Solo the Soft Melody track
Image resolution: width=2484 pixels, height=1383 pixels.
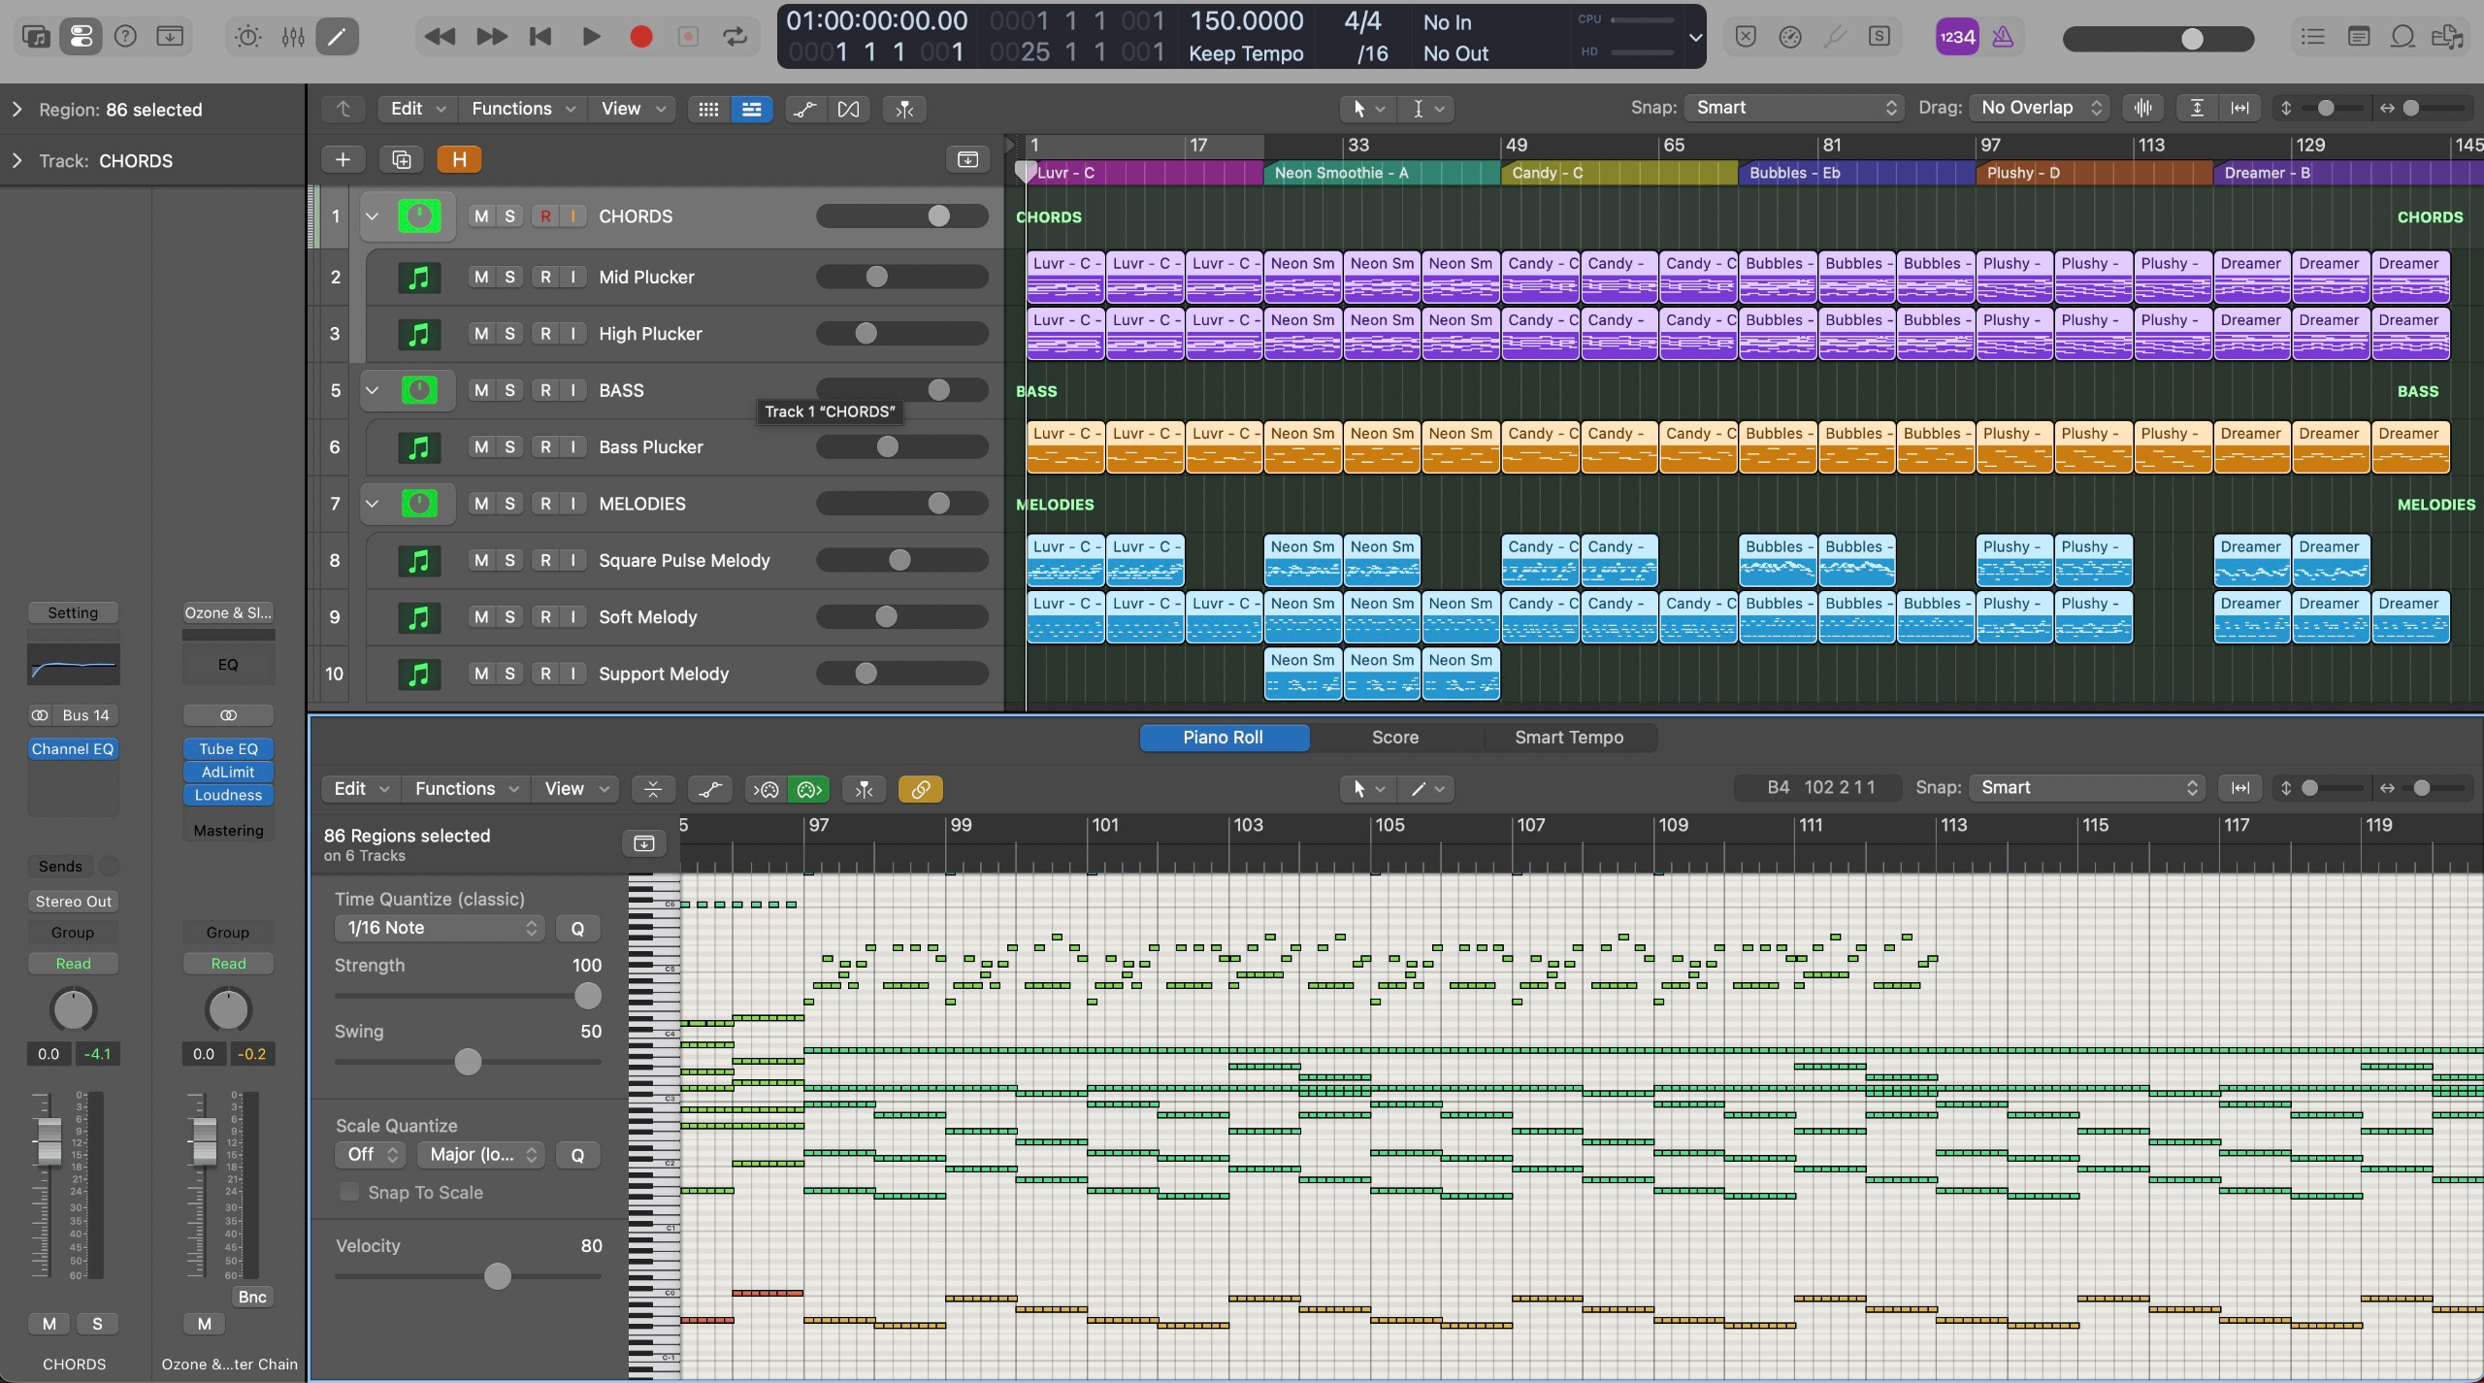coord(509,616)
